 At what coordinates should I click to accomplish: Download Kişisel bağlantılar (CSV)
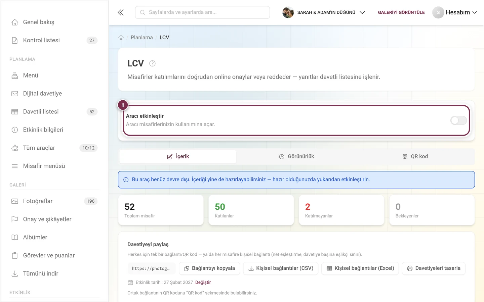coord(281,268)
